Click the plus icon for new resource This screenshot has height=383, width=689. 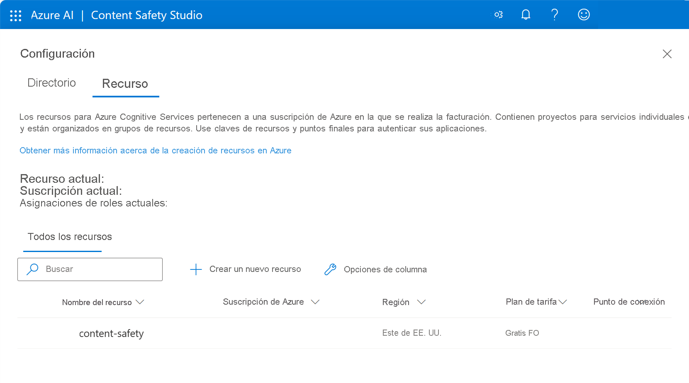(x=196, y=269)
